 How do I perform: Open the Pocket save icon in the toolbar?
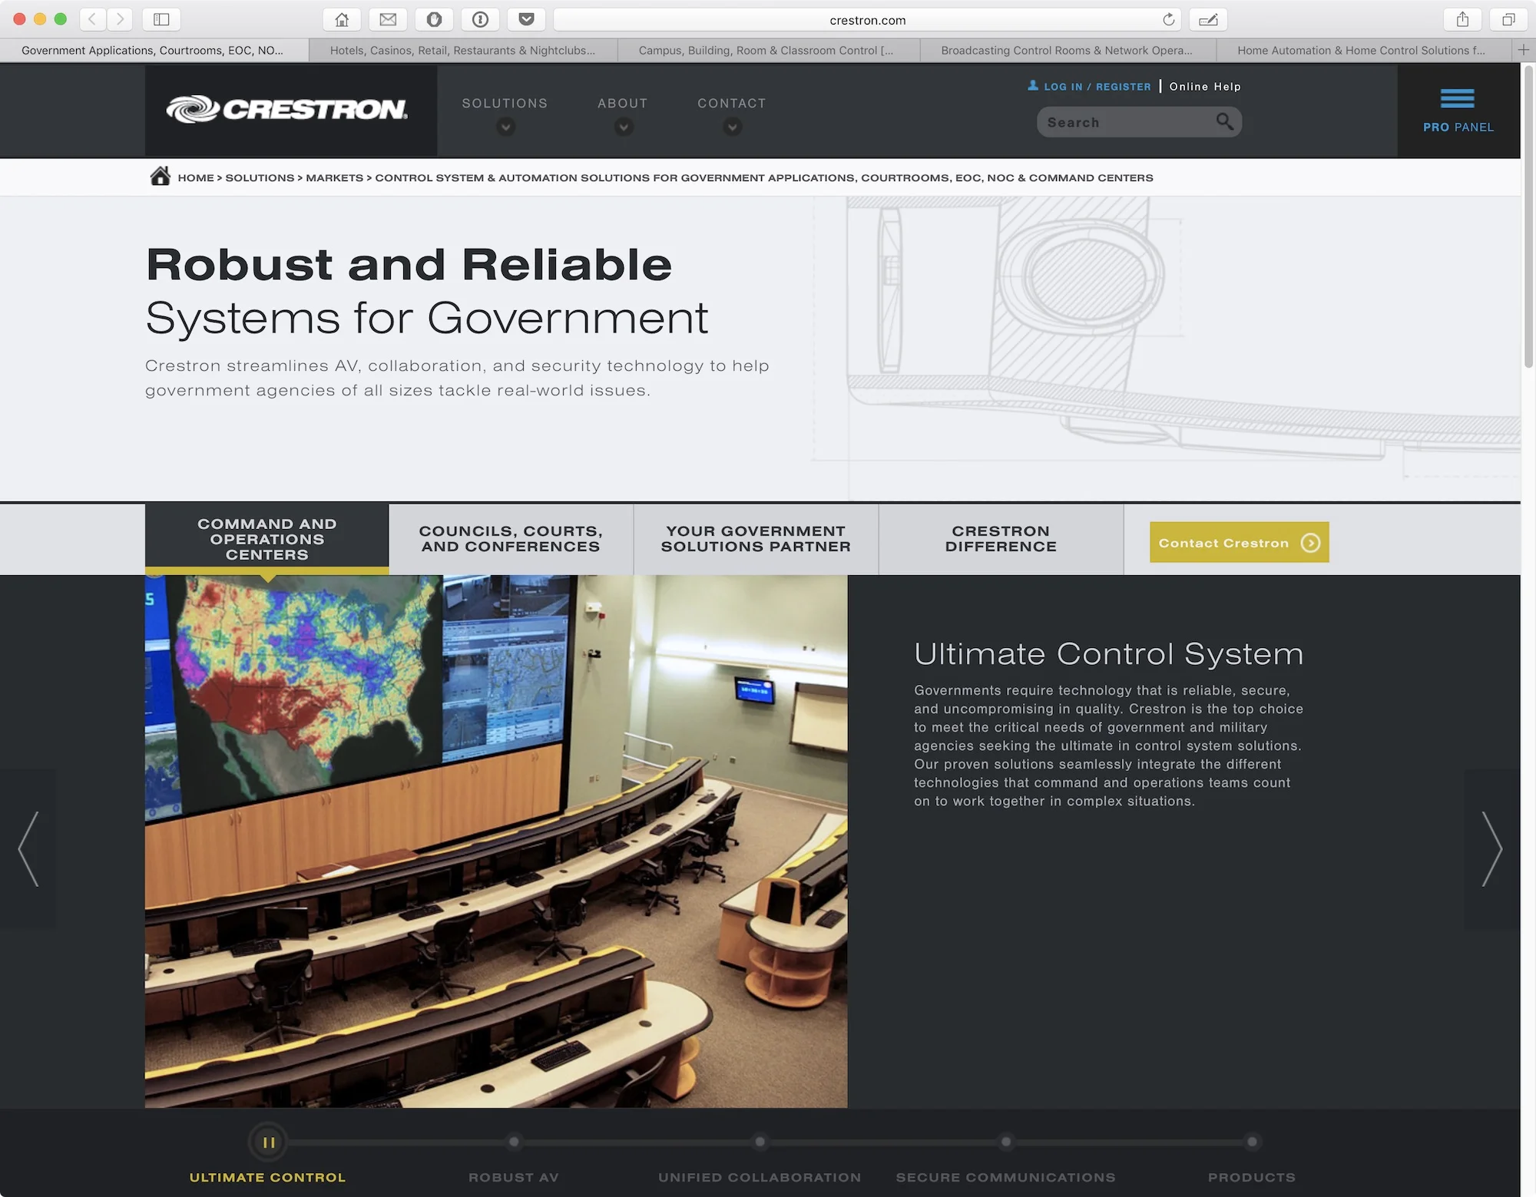coord(526,19)
